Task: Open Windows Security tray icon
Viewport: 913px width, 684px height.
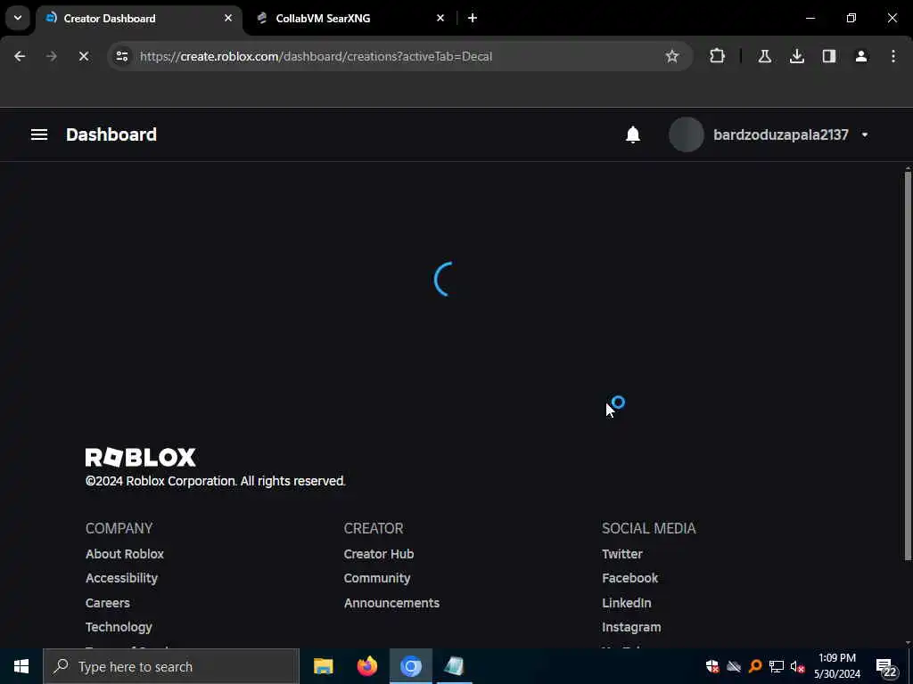Action: click(x=712, y=666)
